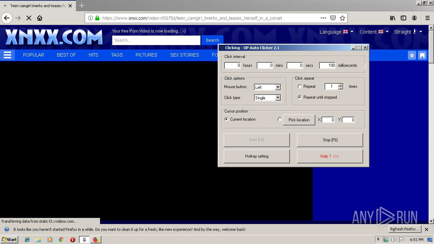
Task: Click the blue Search button
Action: click(212, 40)
